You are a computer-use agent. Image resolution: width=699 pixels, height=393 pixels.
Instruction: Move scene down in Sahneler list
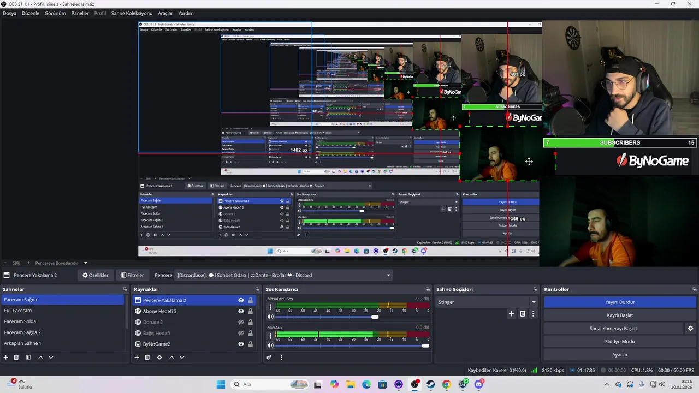(x=51, y=358)
